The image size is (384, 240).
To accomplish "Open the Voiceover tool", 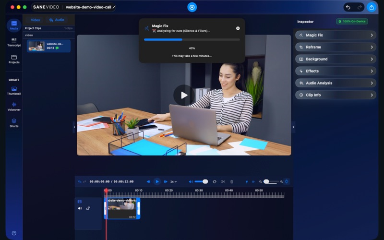I will pos(14,107).
